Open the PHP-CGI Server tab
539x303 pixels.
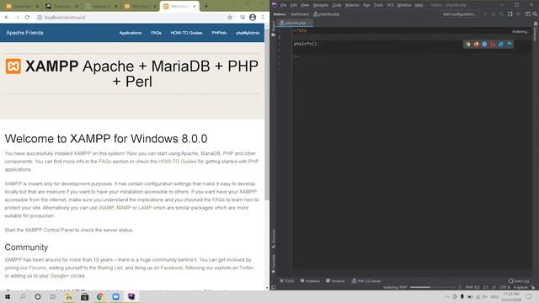(x=366, y=281)
